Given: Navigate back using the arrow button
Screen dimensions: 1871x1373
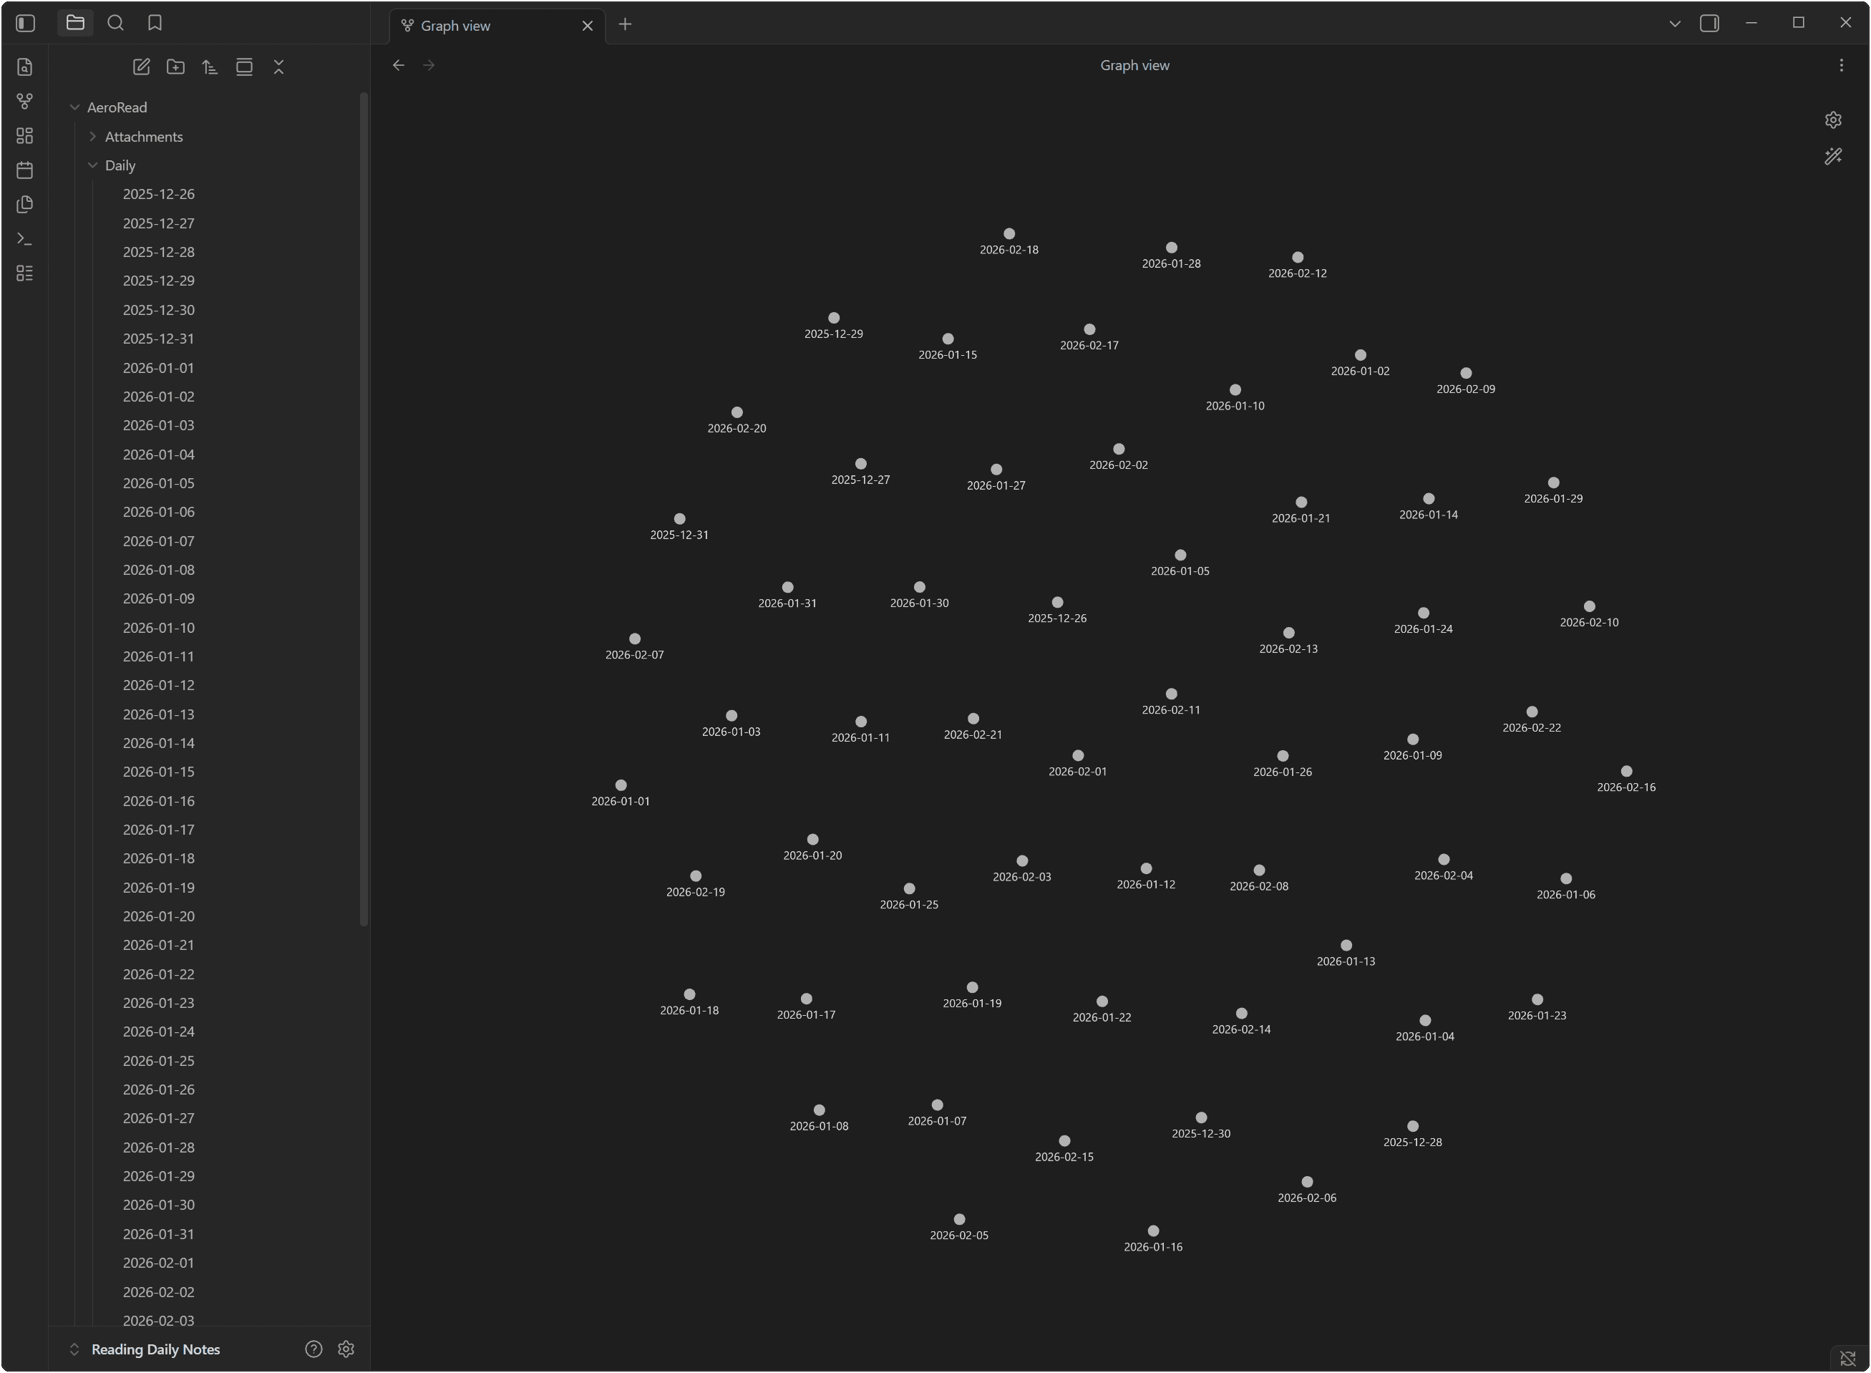Looking at the screenshot, I should click(x=398, y=65).
